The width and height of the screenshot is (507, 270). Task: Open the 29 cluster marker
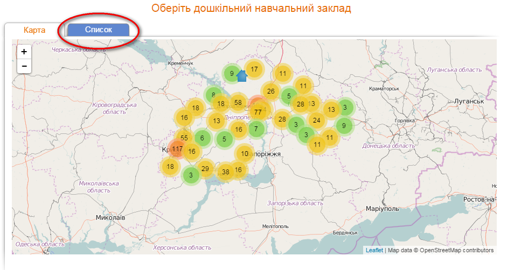click(x=205, y=168)
